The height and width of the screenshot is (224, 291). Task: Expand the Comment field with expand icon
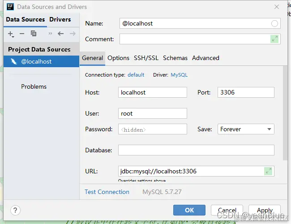pos(274,39)
